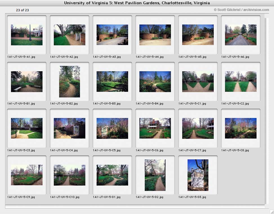274x214 pixels.
Task: Select the caption text 1A1-JT-UV-5-A6.jpg
Action: pos(235,57)
